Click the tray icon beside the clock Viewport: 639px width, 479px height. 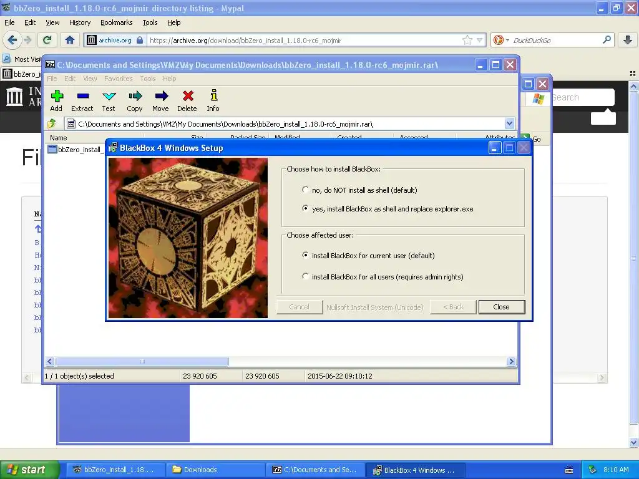[x=593, y=470]
